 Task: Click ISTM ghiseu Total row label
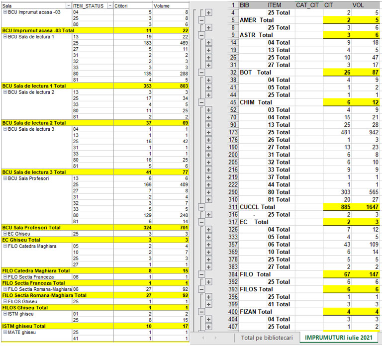tap(24, 326)
